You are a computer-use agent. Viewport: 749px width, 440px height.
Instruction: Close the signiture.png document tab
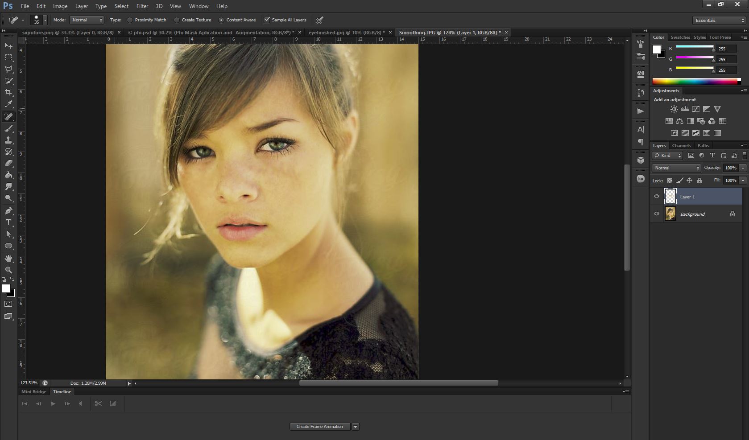click(119, 33)
